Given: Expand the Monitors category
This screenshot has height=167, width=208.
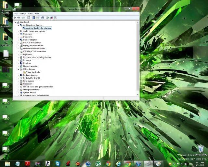Looking at the screenshot, I should (x=18, y=63).
